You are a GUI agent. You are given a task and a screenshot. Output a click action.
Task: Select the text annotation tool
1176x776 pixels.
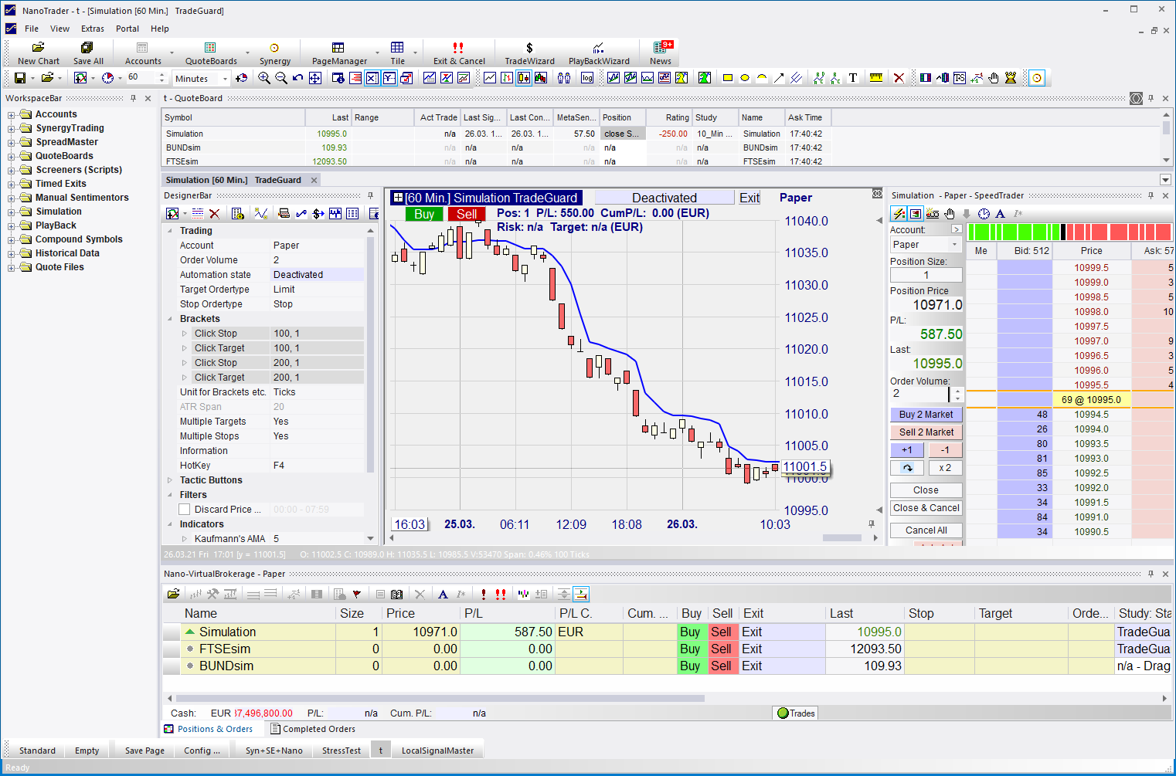coord(853,78)
